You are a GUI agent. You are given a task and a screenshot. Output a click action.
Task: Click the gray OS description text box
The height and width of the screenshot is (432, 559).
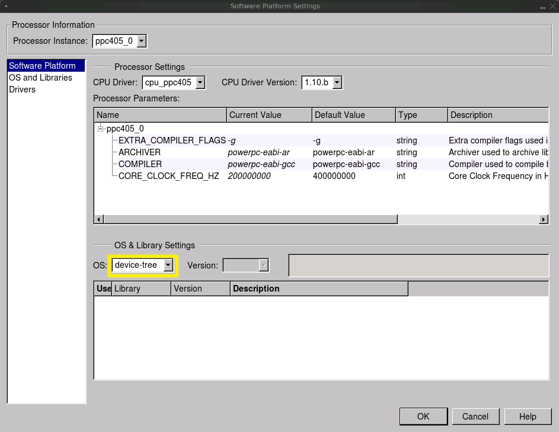[419, 265]
